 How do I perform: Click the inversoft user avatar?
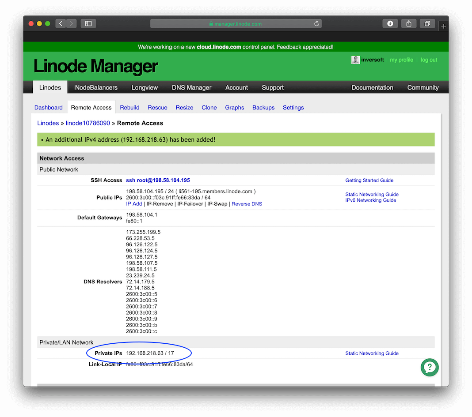pyautogui.click(x=355, y=60)
